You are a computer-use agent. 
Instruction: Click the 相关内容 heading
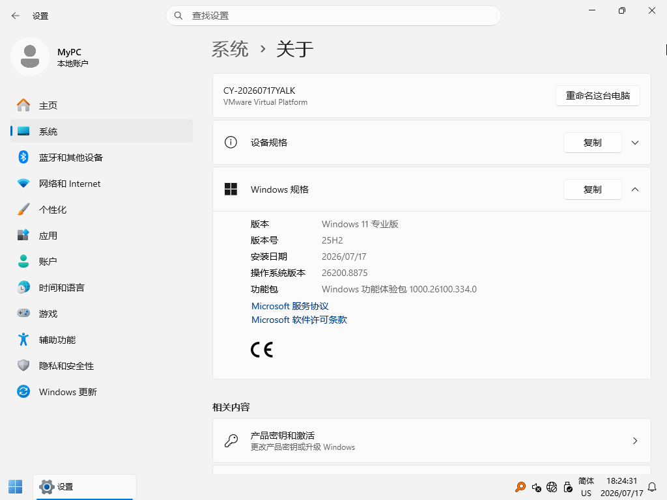pos(231,407)
